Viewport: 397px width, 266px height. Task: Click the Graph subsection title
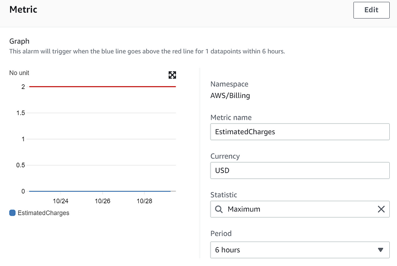coord(19,41)
